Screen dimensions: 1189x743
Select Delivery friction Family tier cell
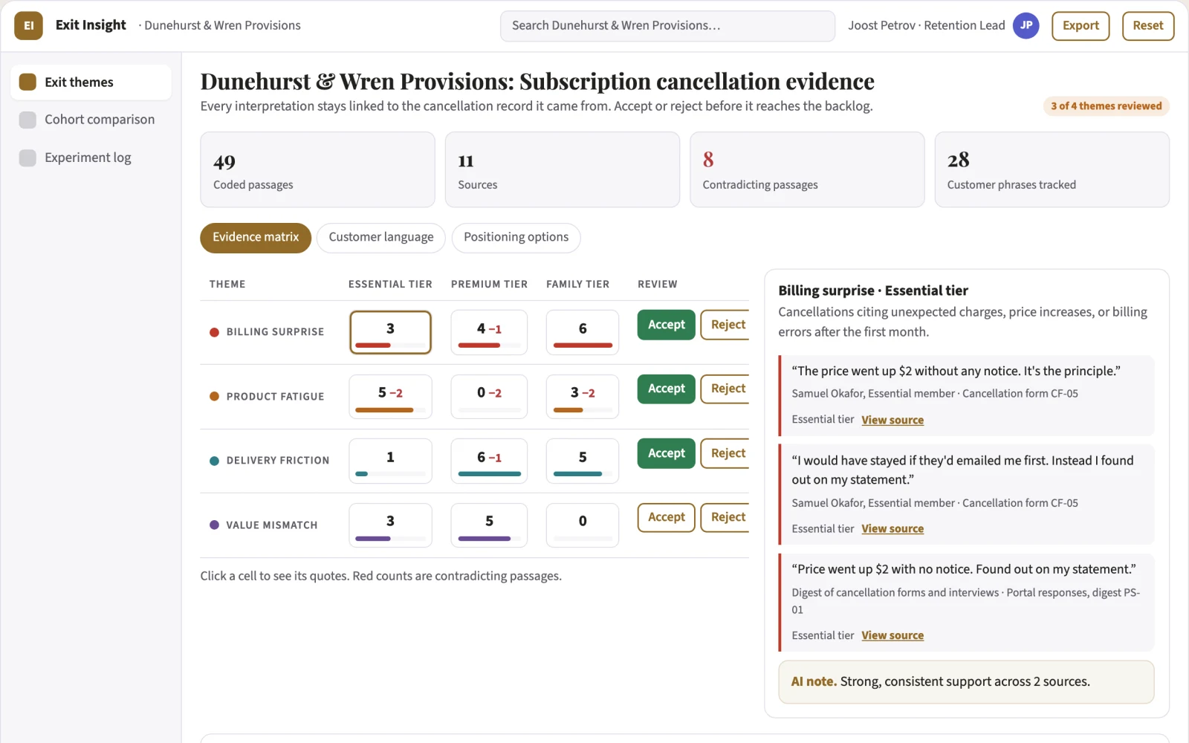click(583, 461)
